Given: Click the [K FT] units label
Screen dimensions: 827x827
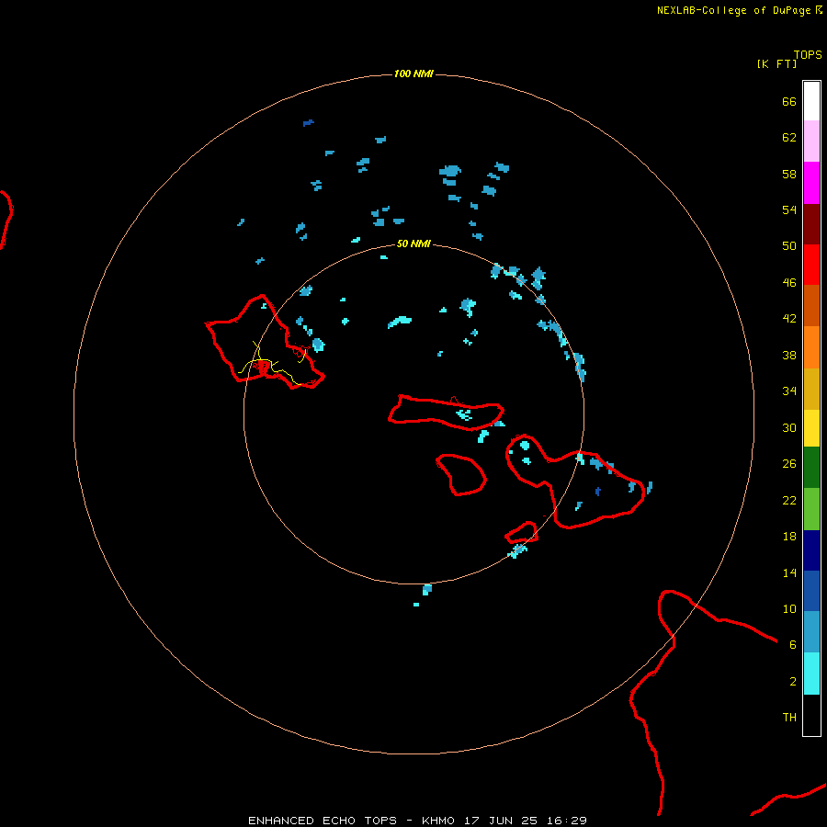Looking at the screenshot, I should (x=776, y=63).
